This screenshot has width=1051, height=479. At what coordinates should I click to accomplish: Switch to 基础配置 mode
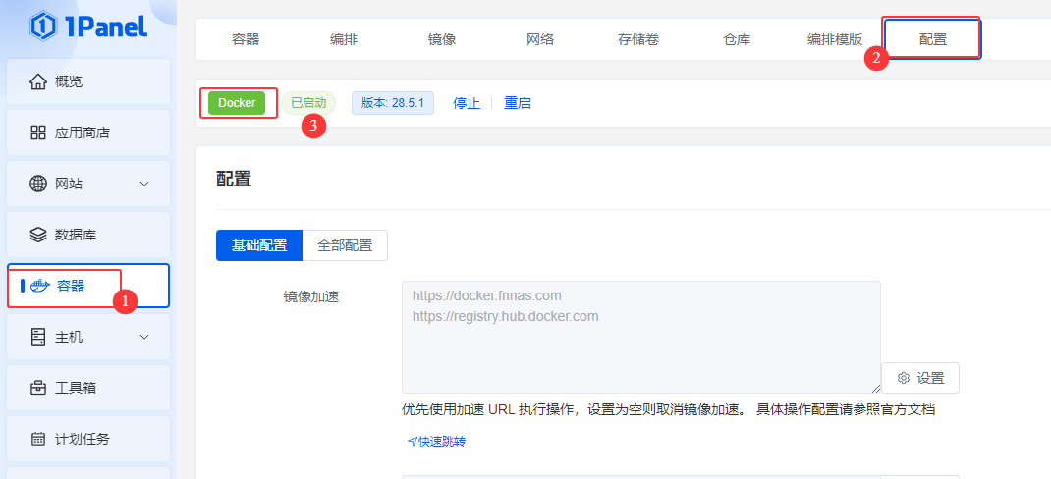[x=259, y=245]
